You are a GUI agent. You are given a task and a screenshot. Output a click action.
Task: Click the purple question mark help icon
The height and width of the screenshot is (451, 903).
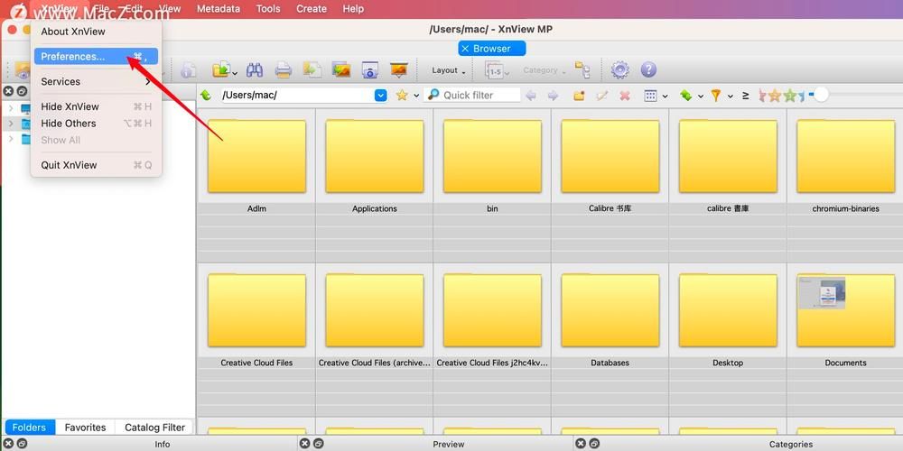648,70
